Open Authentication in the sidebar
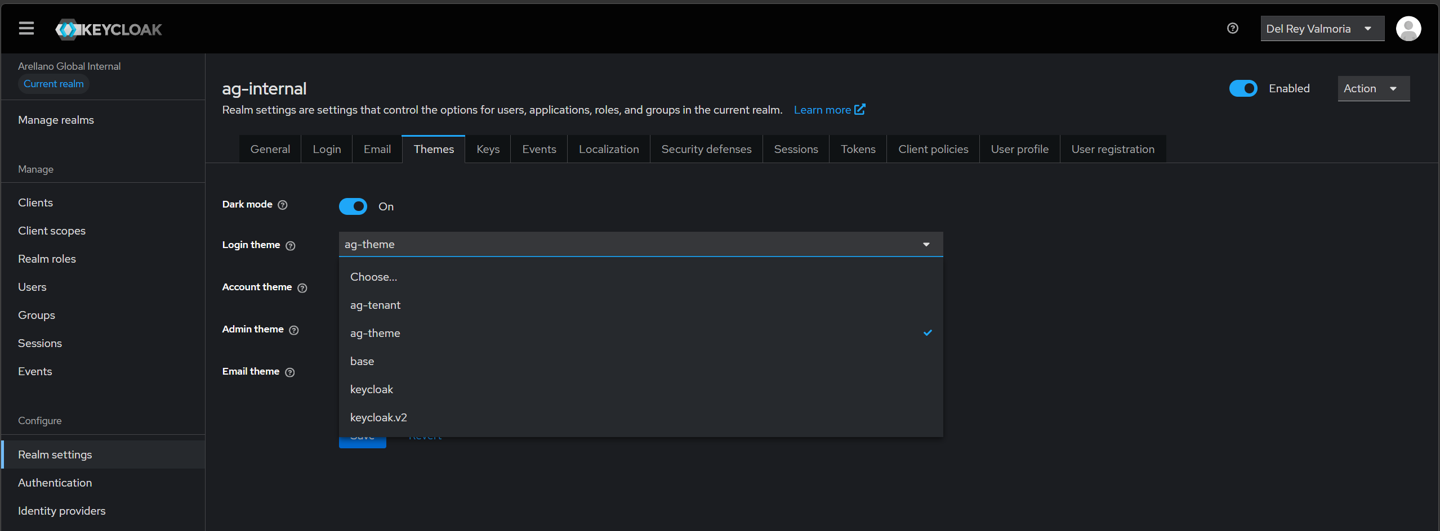This screenshot has width=1440, height=531. coord(103,483)
